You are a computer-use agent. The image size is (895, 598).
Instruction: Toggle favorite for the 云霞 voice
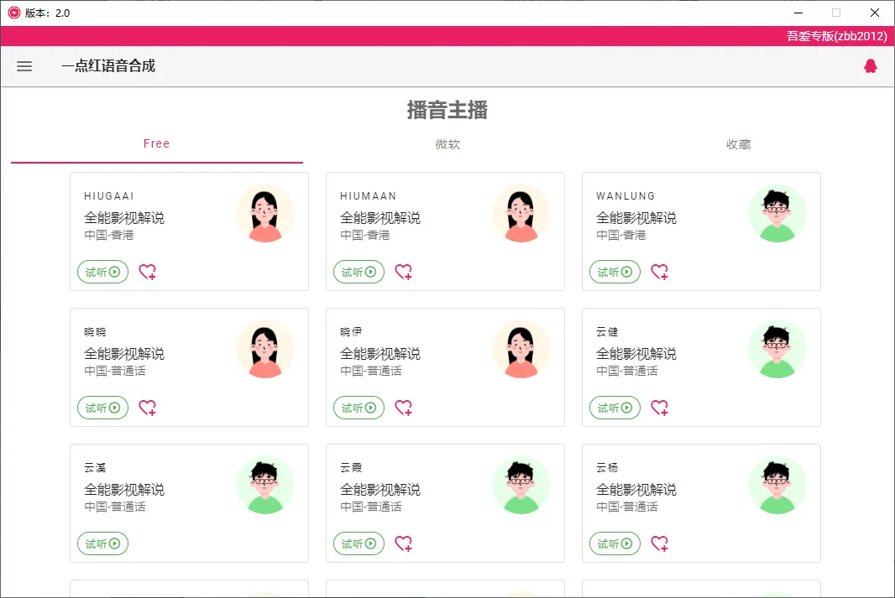(x=403, y=543)
